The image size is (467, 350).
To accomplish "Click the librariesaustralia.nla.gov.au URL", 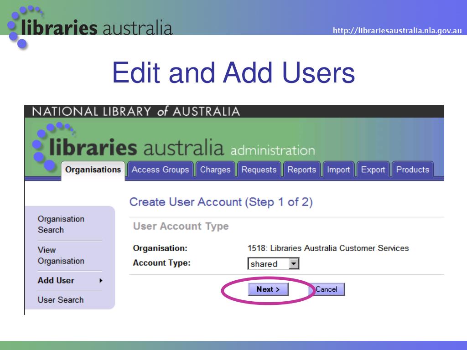I will tap(397, 31).
